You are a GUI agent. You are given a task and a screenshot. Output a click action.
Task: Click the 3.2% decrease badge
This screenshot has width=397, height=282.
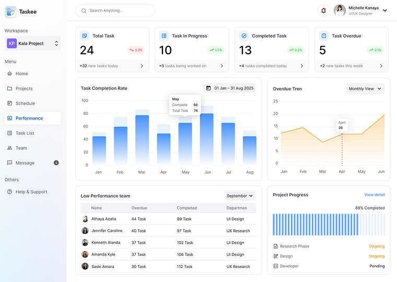coord(136,50)
